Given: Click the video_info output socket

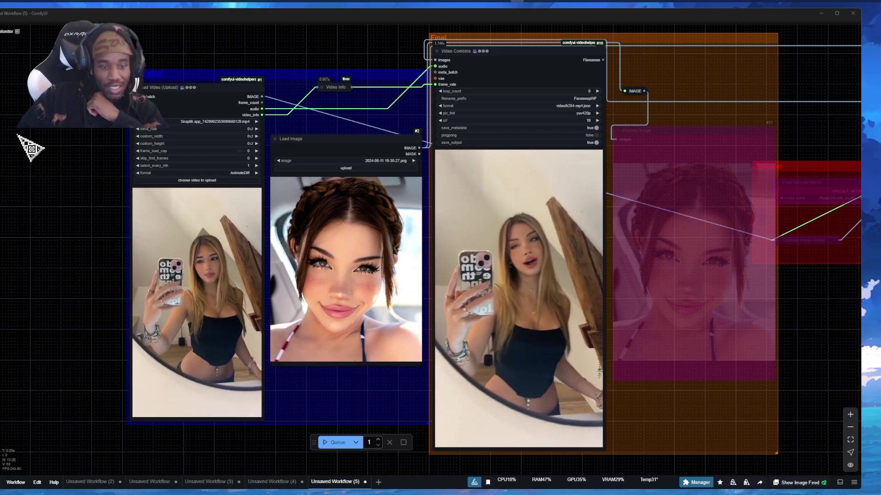Looking at the screenshot, I should (262, 115).
